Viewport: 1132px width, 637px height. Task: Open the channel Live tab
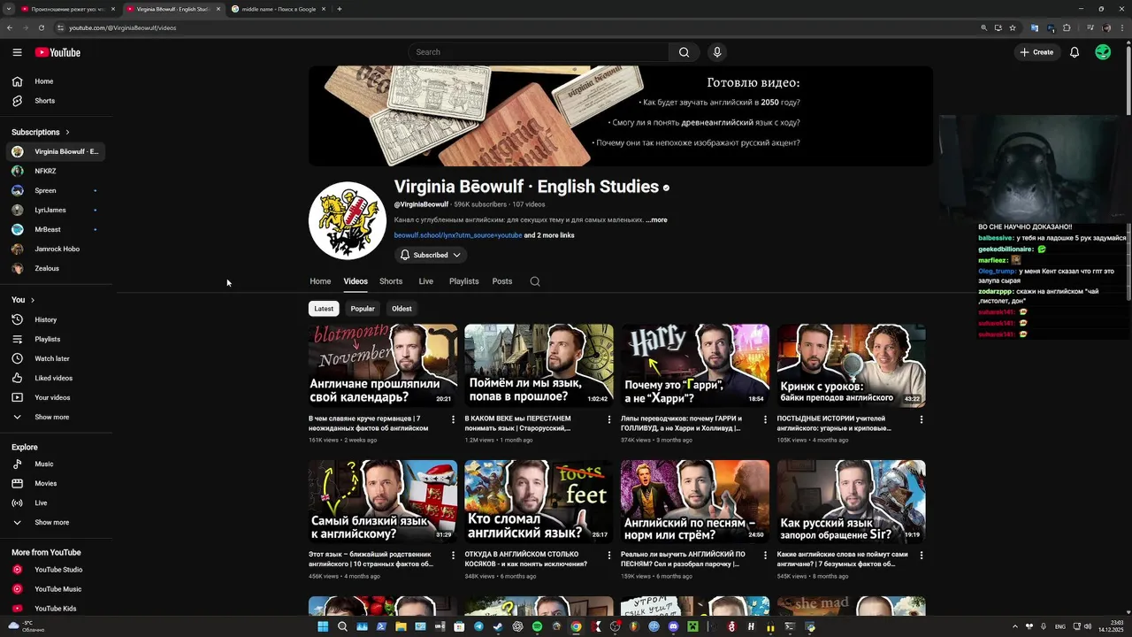click(x=426, y=281)
